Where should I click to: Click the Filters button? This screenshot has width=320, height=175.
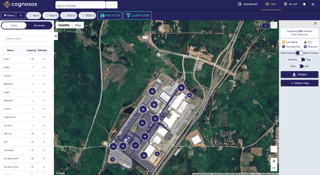point(9,15)
